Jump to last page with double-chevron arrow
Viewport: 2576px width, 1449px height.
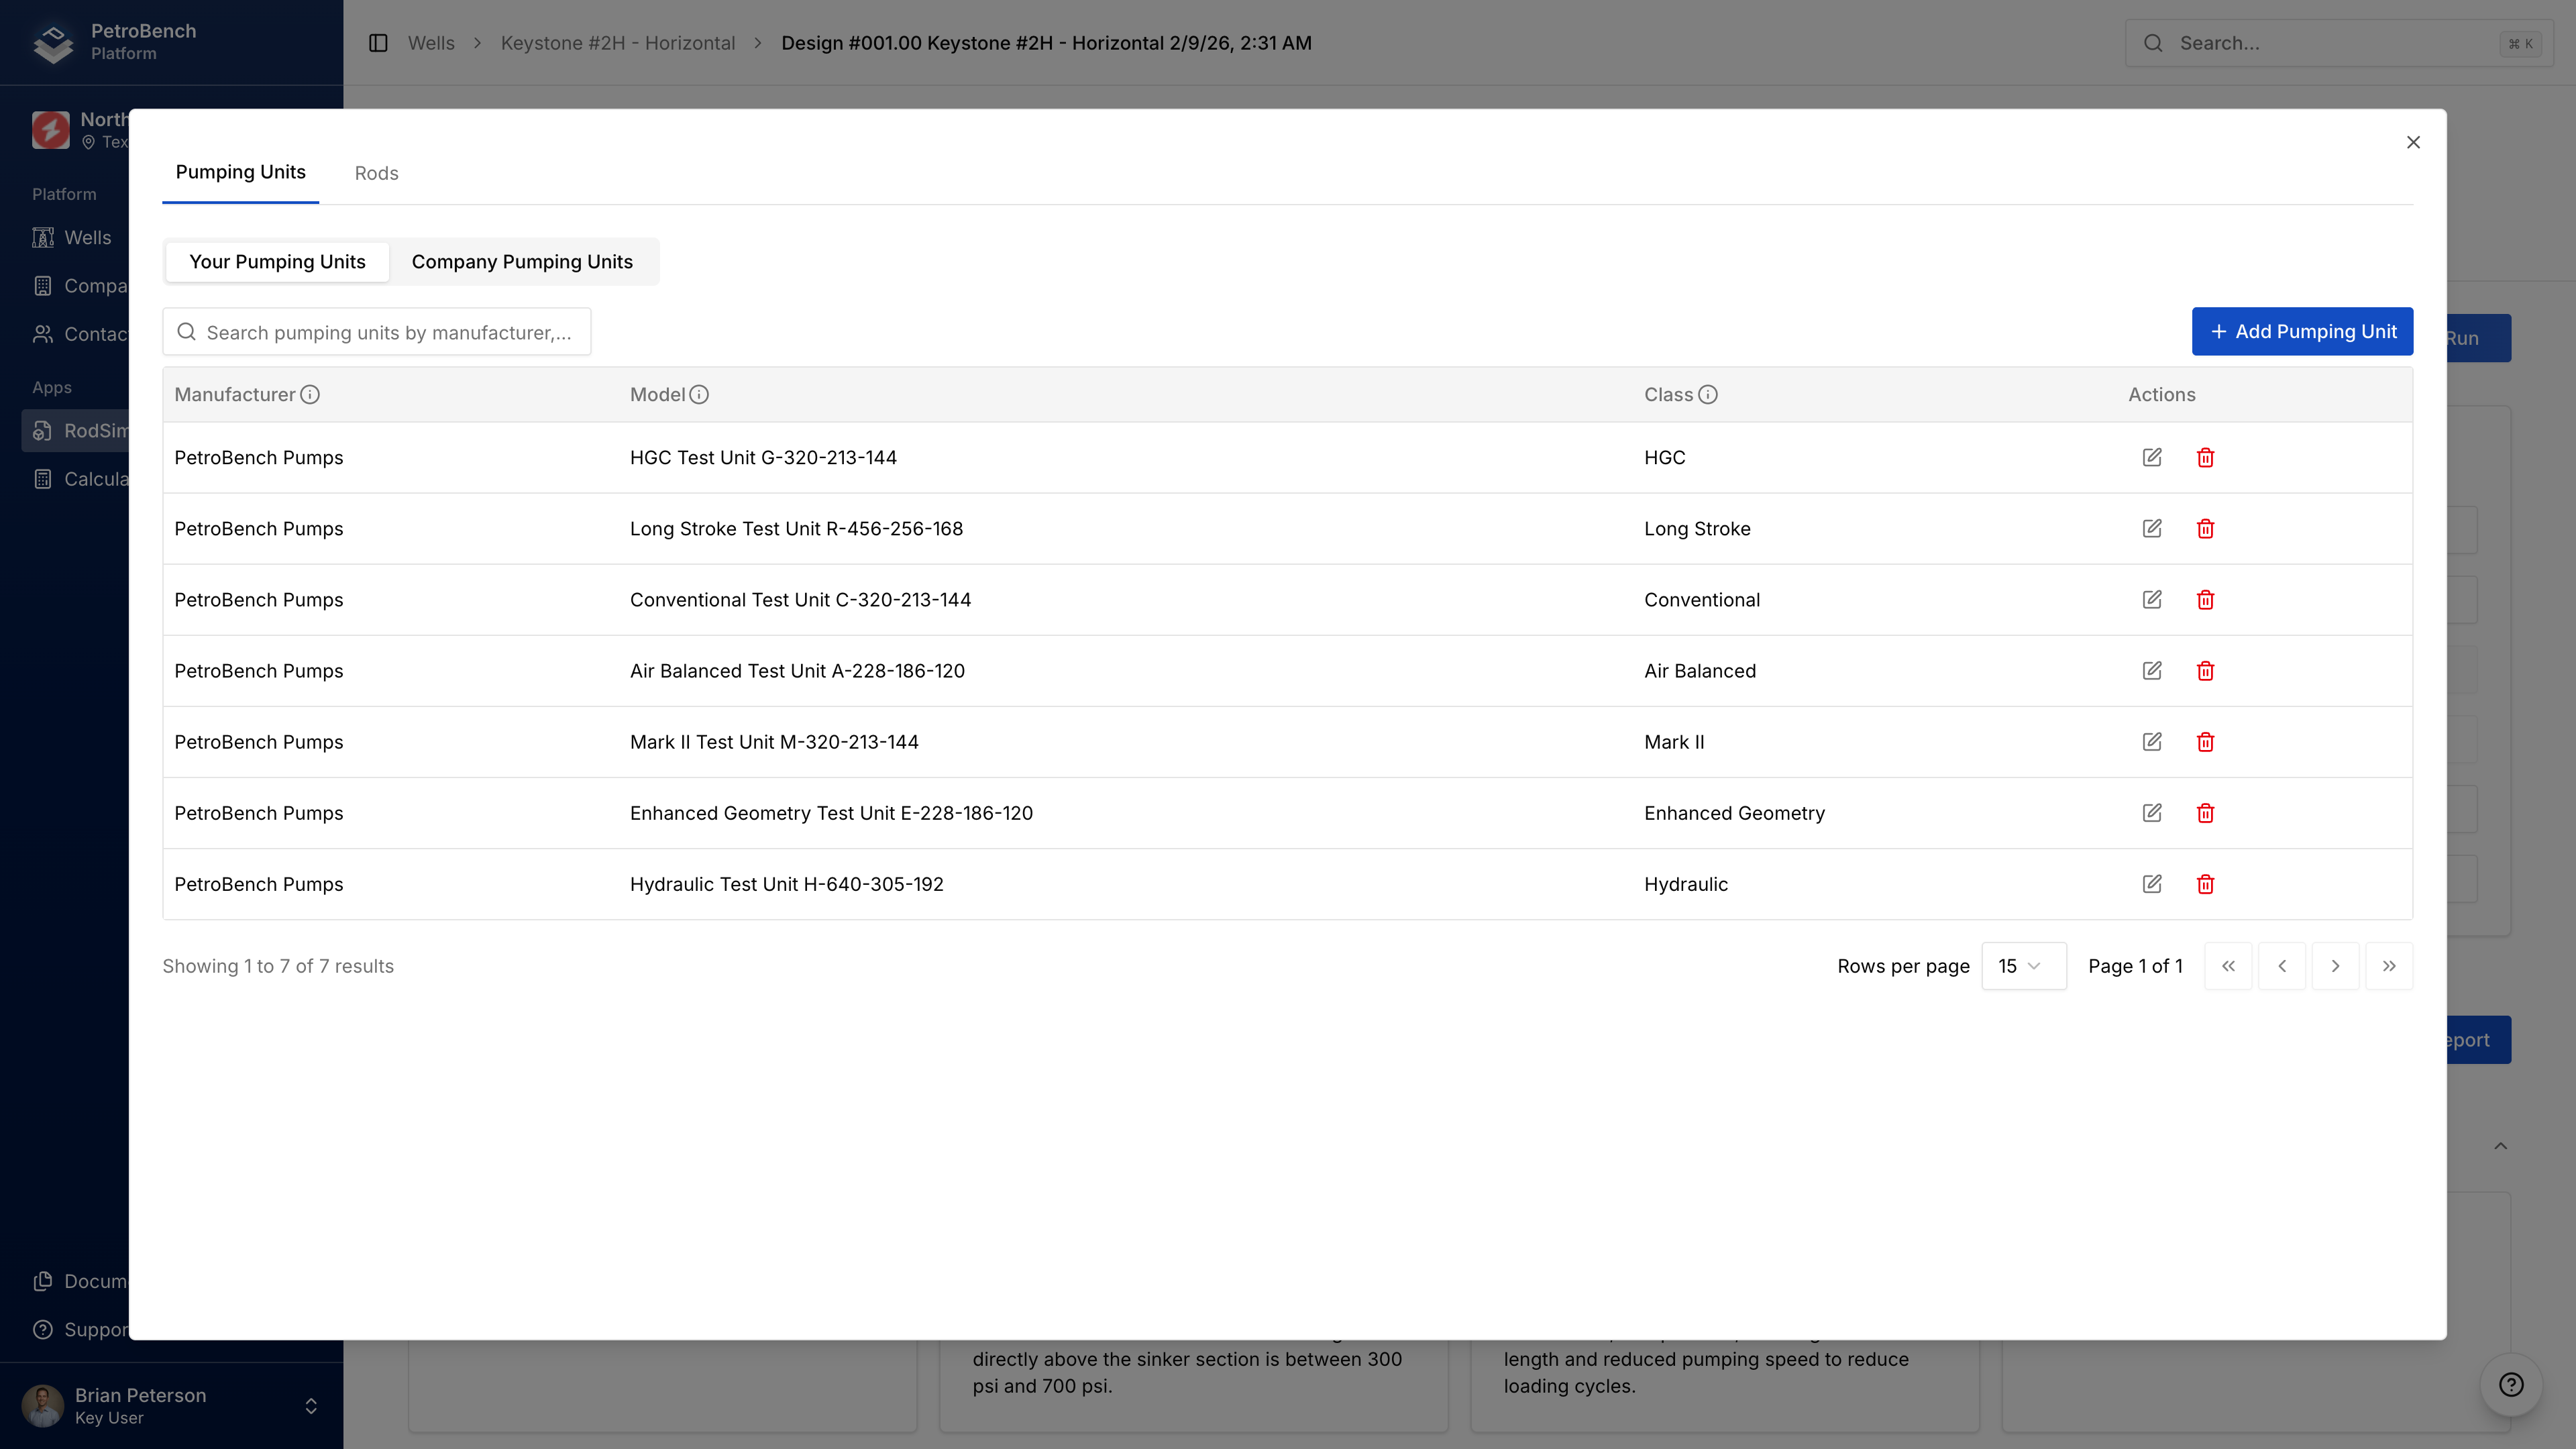pos(2389,965)
